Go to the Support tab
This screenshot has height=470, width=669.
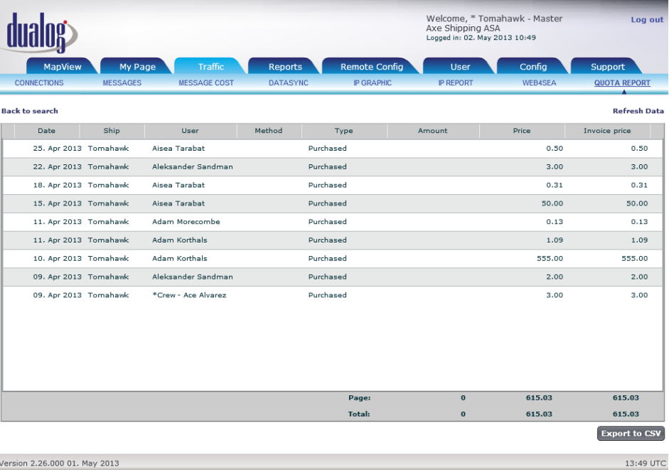(608, 67)
